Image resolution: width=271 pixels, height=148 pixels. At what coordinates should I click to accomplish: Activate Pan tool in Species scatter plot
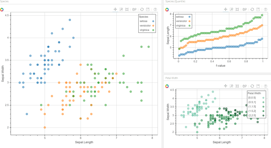point(115,9)
